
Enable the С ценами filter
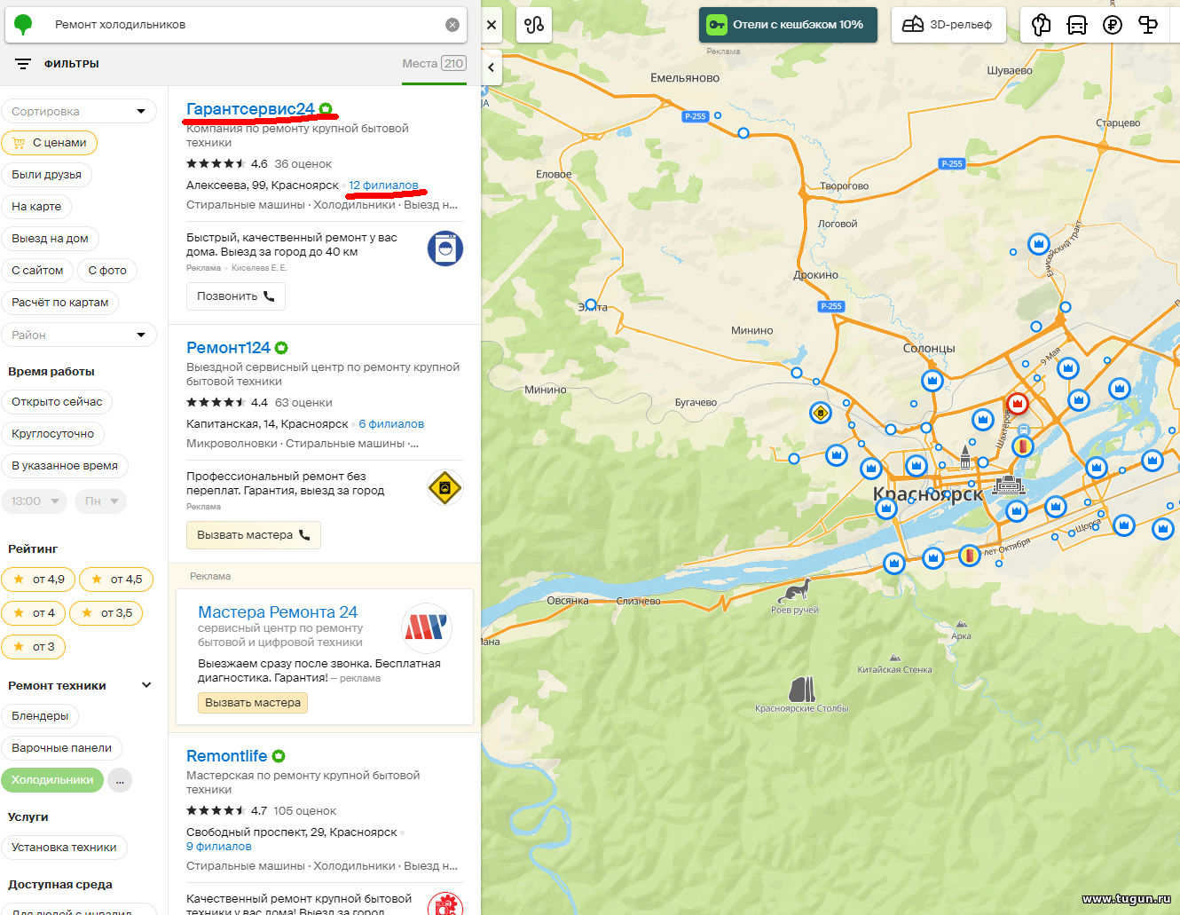click(x=50, y=142)
